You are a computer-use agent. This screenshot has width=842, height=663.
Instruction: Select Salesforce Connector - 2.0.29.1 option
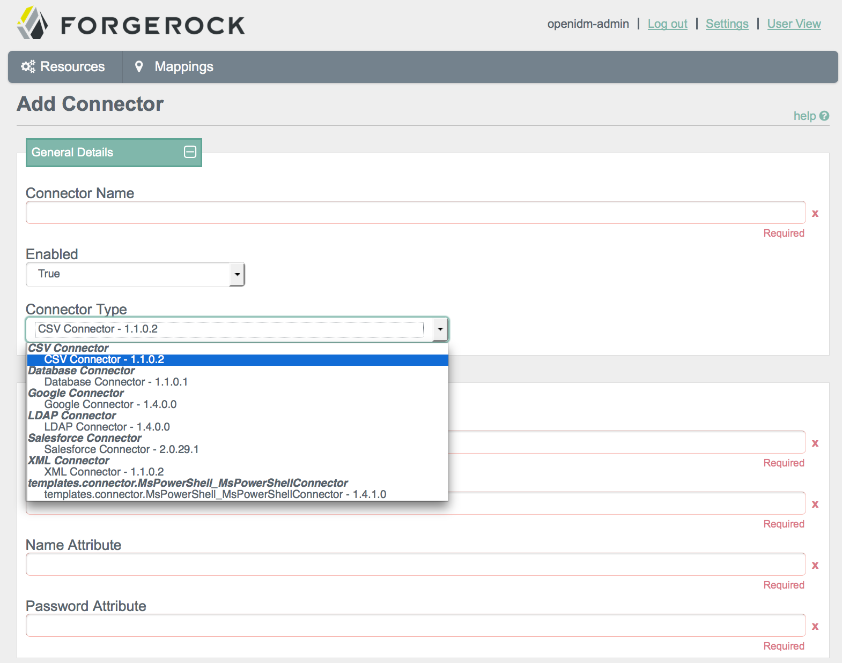(238, 449)
